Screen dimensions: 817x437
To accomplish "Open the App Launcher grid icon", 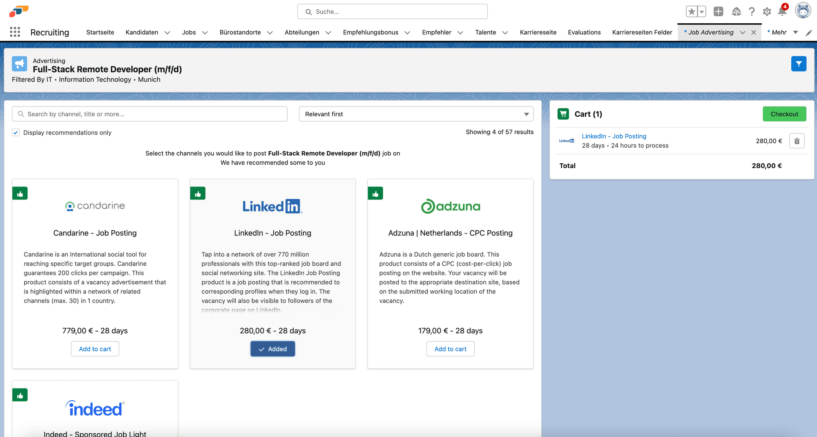I will (x=15, y=32).
